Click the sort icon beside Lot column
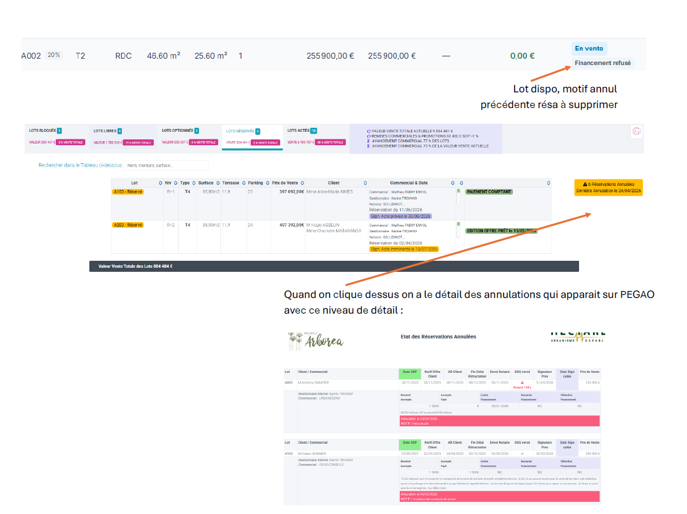This screenshot has height=514, width=687. coord(160,183)
